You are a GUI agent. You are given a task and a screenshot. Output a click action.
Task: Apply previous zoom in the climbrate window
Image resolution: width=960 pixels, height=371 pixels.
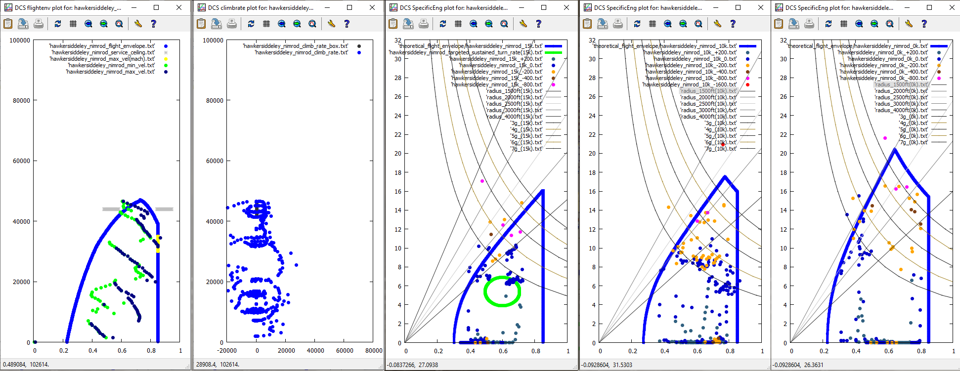coord(282,24)
